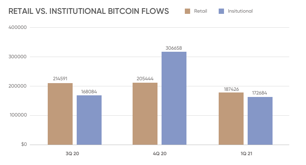Viewport: 306px width, 165px height.
Task: Click the 214591 data label
Action: tap(60, 79)
